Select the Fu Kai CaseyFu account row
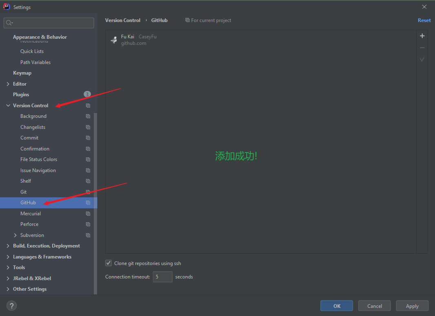435x316 pixels. point(261,40)
